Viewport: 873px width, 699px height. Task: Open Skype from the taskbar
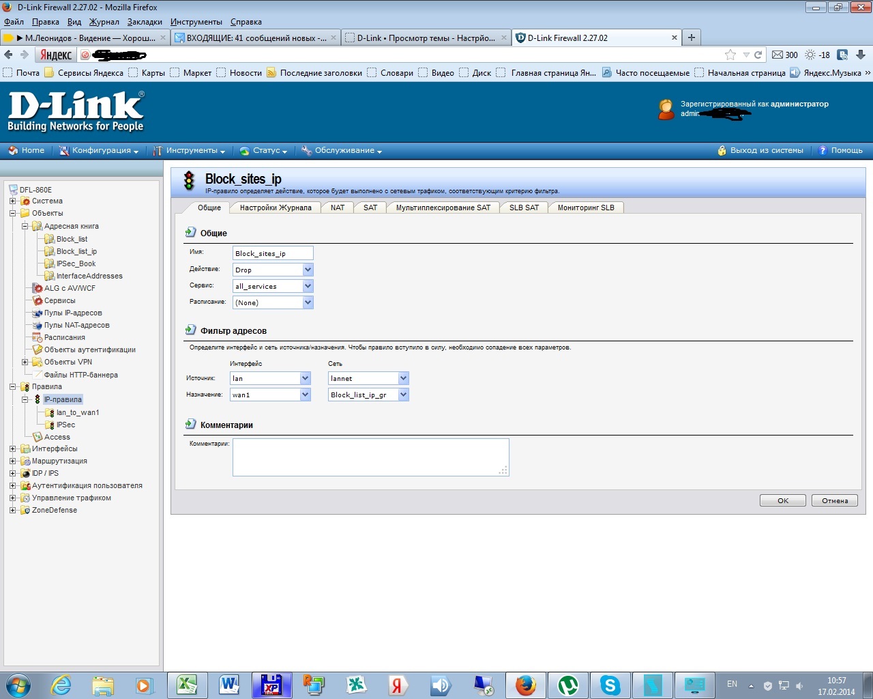pyautogui.click(x=610, y=685)
